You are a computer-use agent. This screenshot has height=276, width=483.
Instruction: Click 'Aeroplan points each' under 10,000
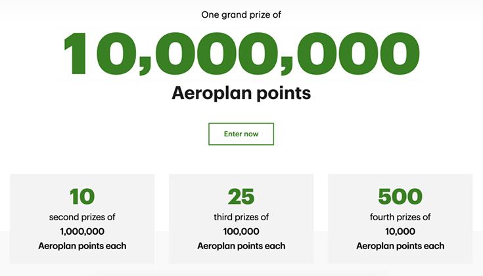pos(400,246)
